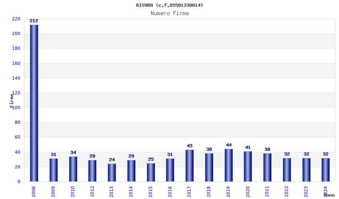The height and width of the screenshot is (199, 339).
Task: Click the 2006 bar with value 212
Action: (x=34, y=103)
